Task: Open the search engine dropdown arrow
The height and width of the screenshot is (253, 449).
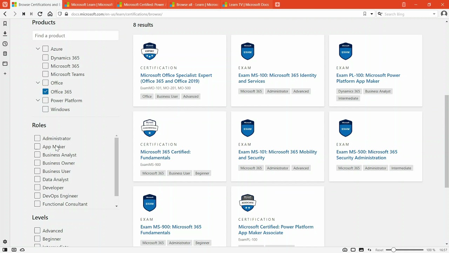Action: point(434,14)
